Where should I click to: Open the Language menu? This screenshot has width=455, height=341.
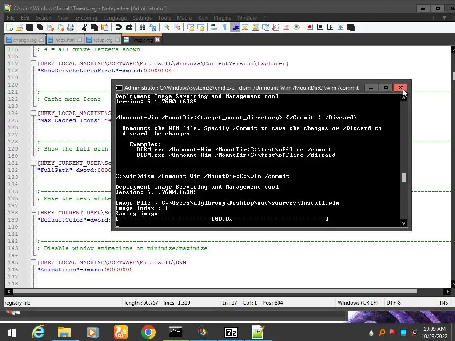pos(115,18)
